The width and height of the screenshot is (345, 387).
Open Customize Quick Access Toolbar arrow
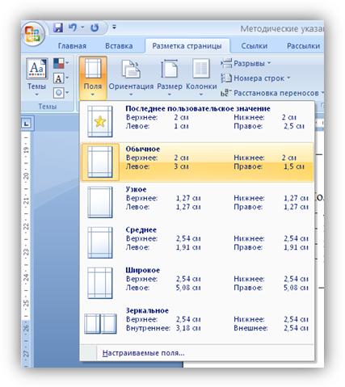(x=114, y=27)
